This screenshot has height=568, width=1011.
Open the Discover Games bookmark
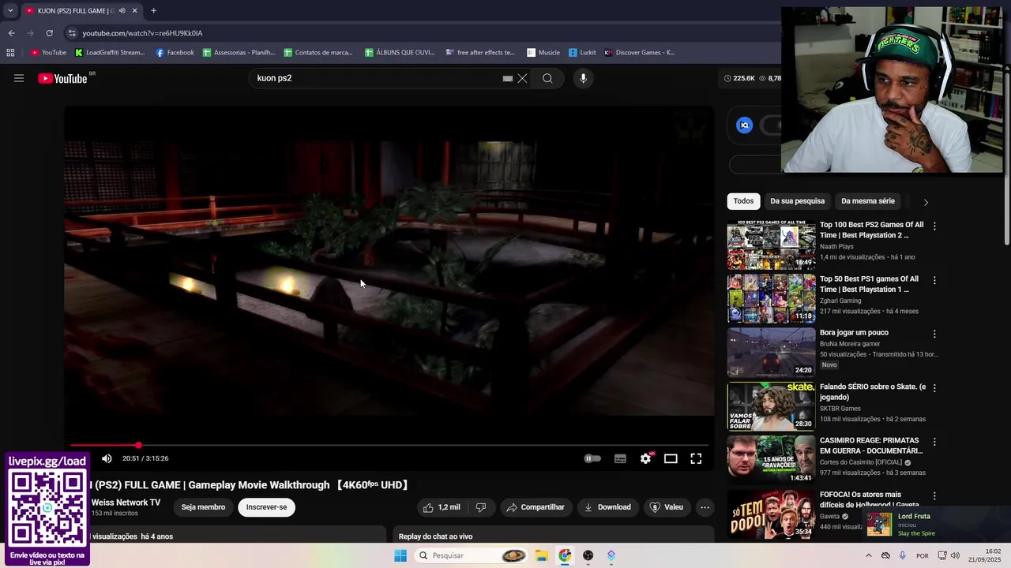(x=640, y=53)
